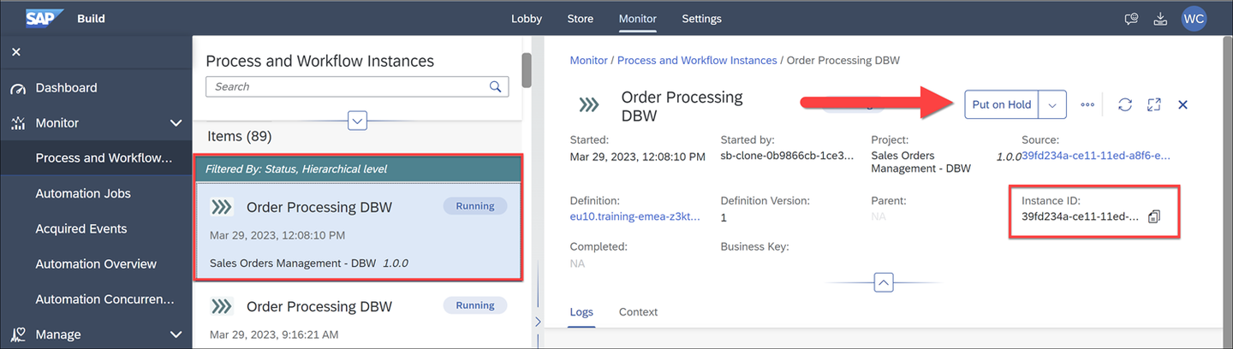Open Store in top navigation
The height and width of the screenshot is (349, 1233).
pyautogui.click(x=581, y=18)
